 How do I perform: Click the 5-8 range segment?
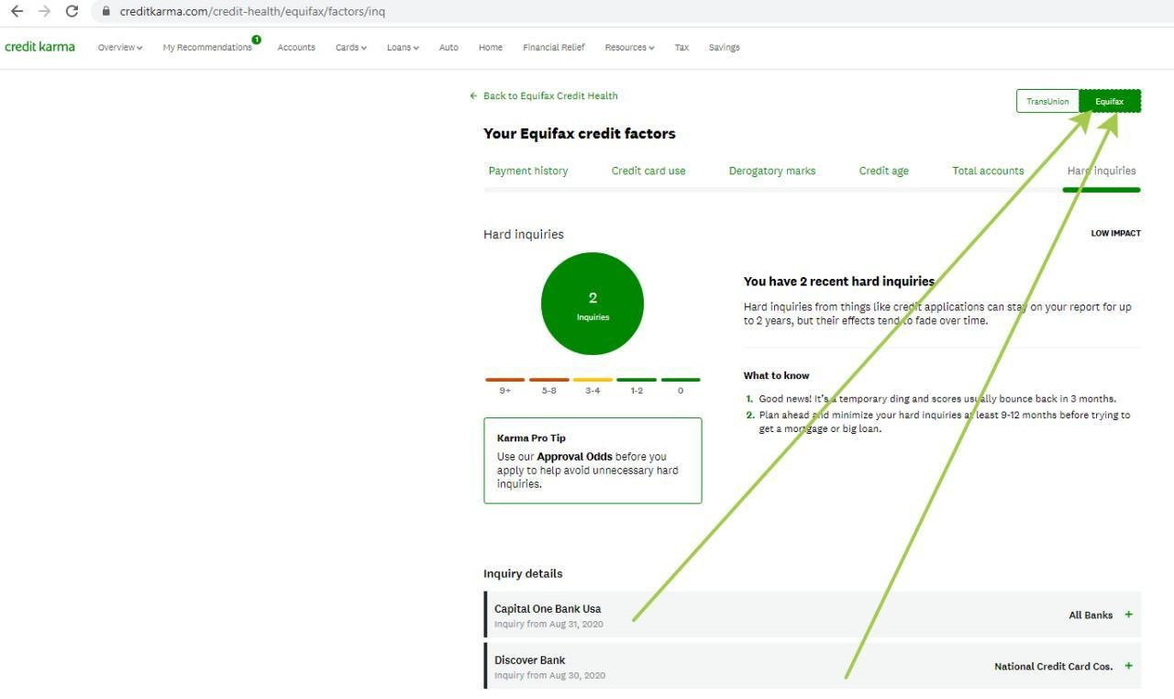(x=549, y=380)
